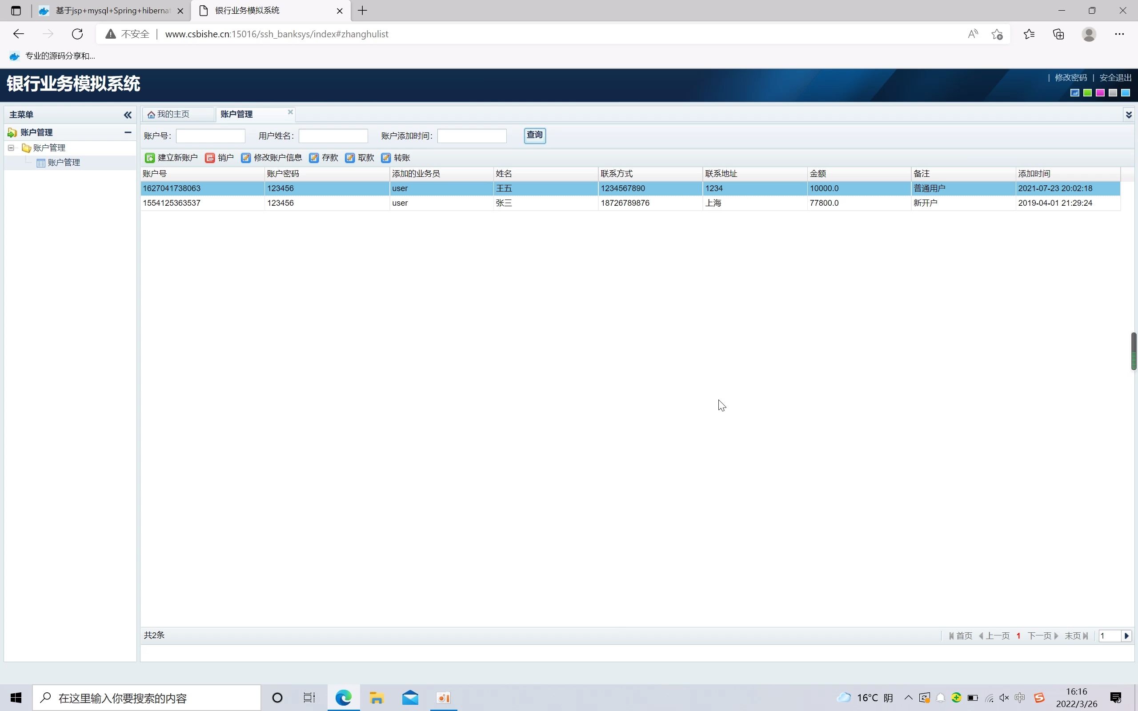The width and height of the screenshot is (1138, 711).
Task: Select the green theme swatch
Action: coord(1088,92)
